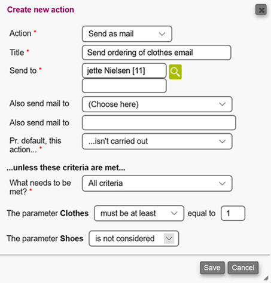271x283 pixels.
Task: Click the green magnifier search icon
Action: (175, 72)
